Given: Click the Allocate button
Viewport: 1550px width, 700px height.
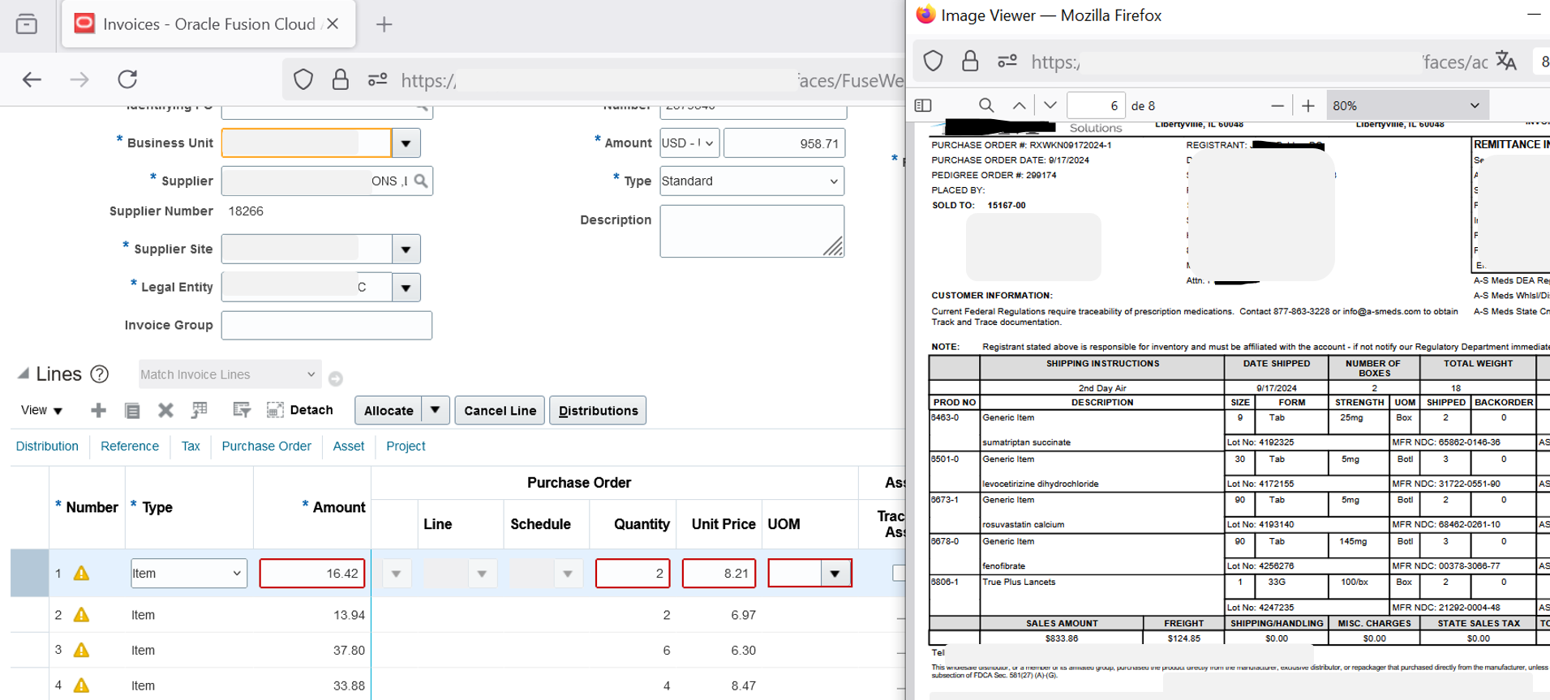Looking at the screenshot, I should [x=389, y=410].
